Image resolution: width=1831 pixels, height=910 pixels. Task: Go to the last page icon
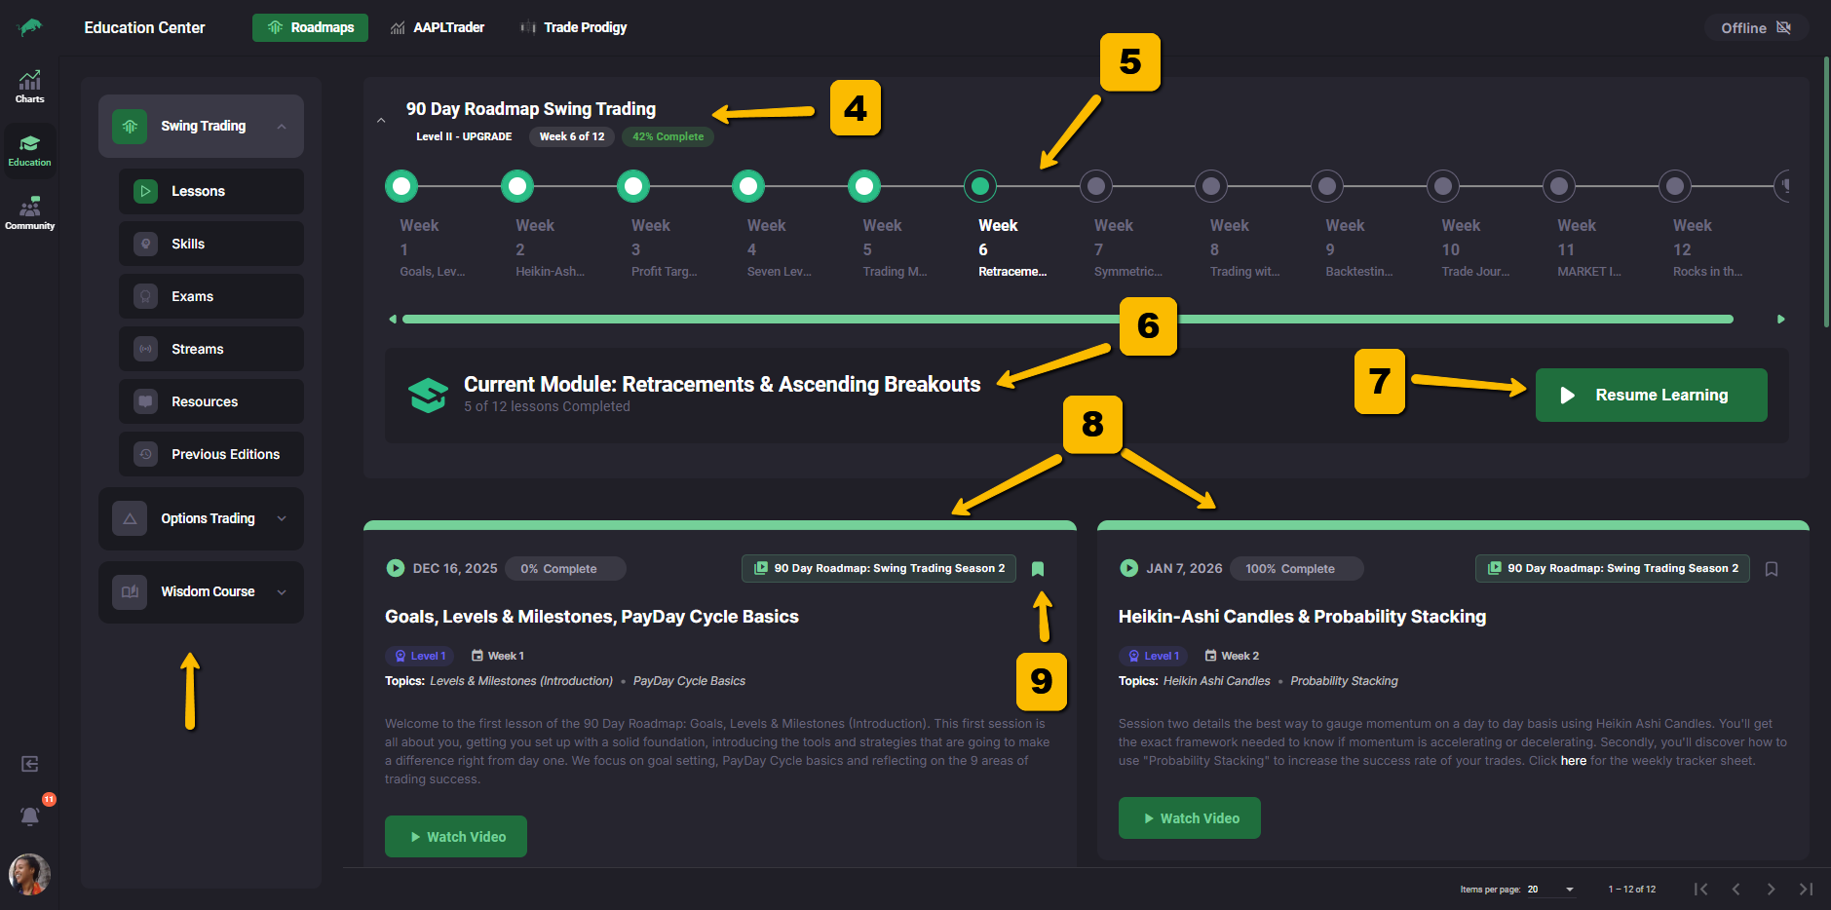[x=1806, y=889]
